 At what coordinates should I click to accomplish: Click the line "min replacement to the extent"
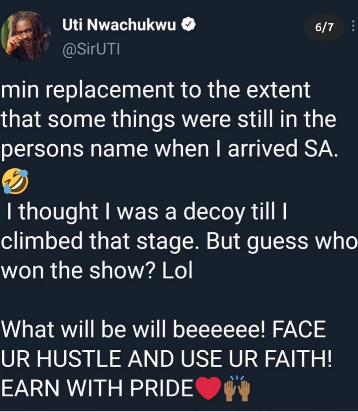tap(156, 90)
